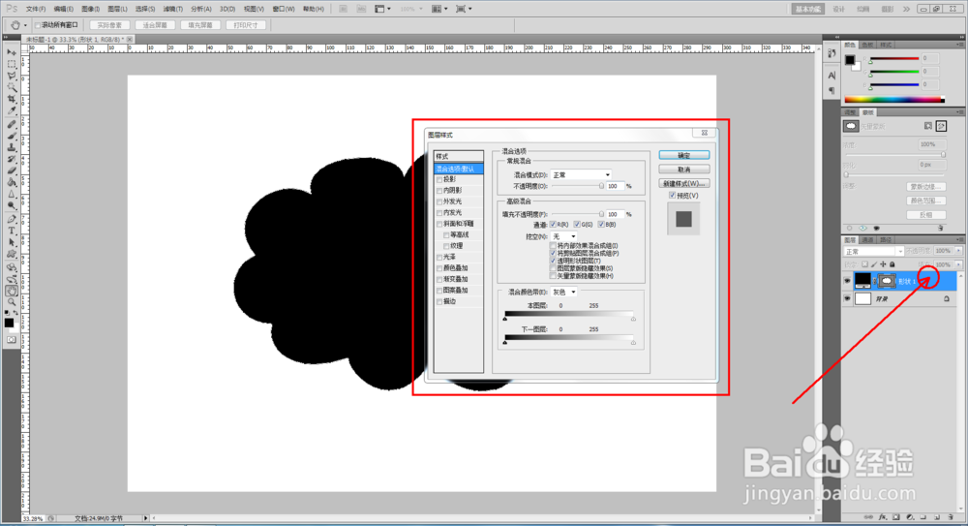Hide the 背景 layer eye icon
Screen dimensions: 968x526
point(847,299)
